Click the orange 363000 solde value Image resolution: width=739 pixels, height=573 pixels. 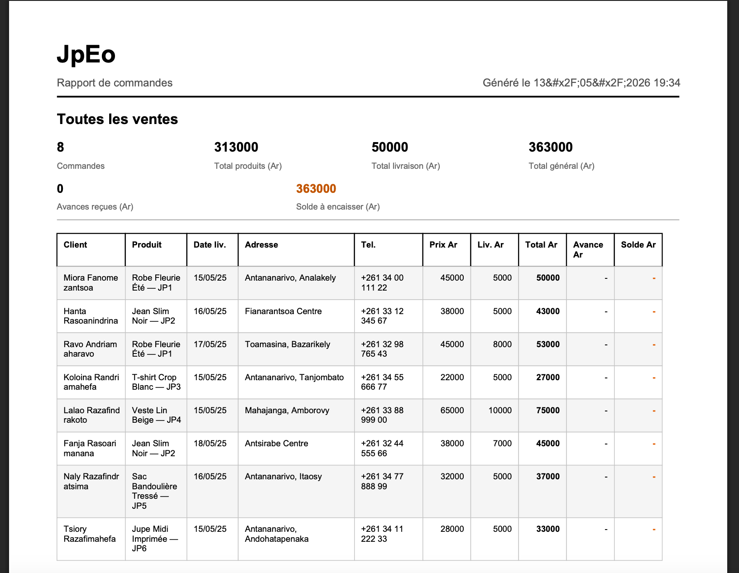coord(316,189)
